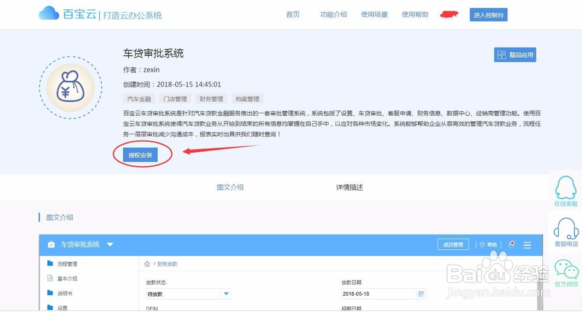Click the notification bell icon
The width and height of the screenshot is (582, 312).
click(x=512, y=245)
